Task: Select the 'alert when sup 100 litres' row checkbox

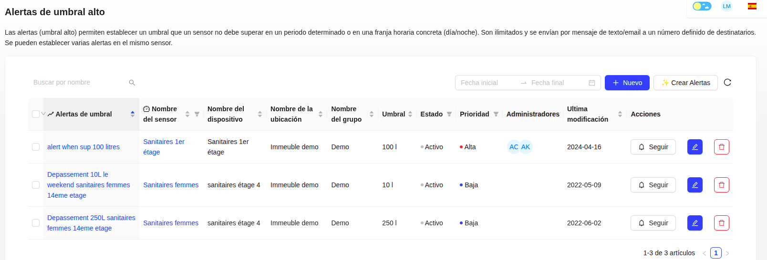Action: point(36,147)
